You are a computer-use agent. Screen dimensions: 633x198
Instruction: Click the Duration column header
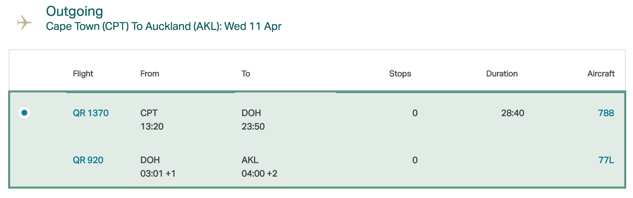[502, 74]
